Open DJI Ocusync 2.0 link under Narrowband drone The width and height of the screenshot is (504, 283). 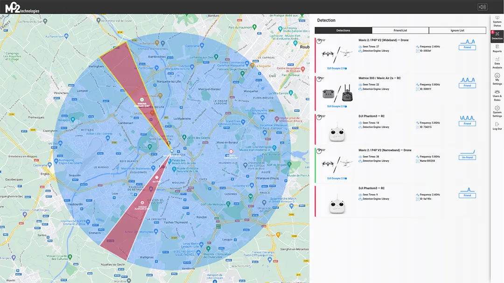pyautogui.click(x=336, y=178)
